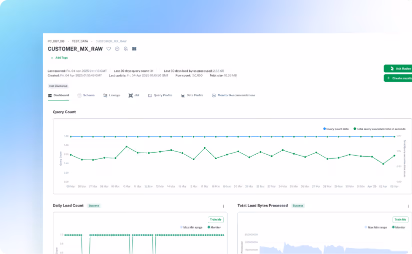
Task: Open the Daily Load Count three-dot menu
Action: pyautogui.click(x=224, y=207)
